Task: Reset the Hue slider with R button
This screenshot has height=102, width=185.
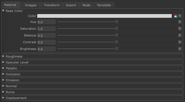Action: tap(180, 22)
